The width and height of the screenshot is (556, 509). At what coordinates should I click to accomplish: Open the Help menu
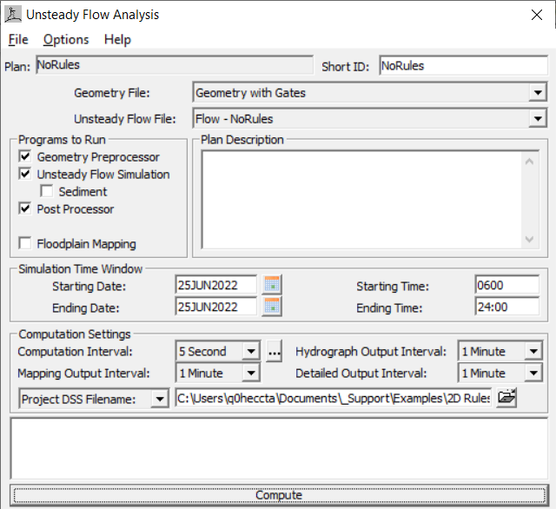pos(117,39)
